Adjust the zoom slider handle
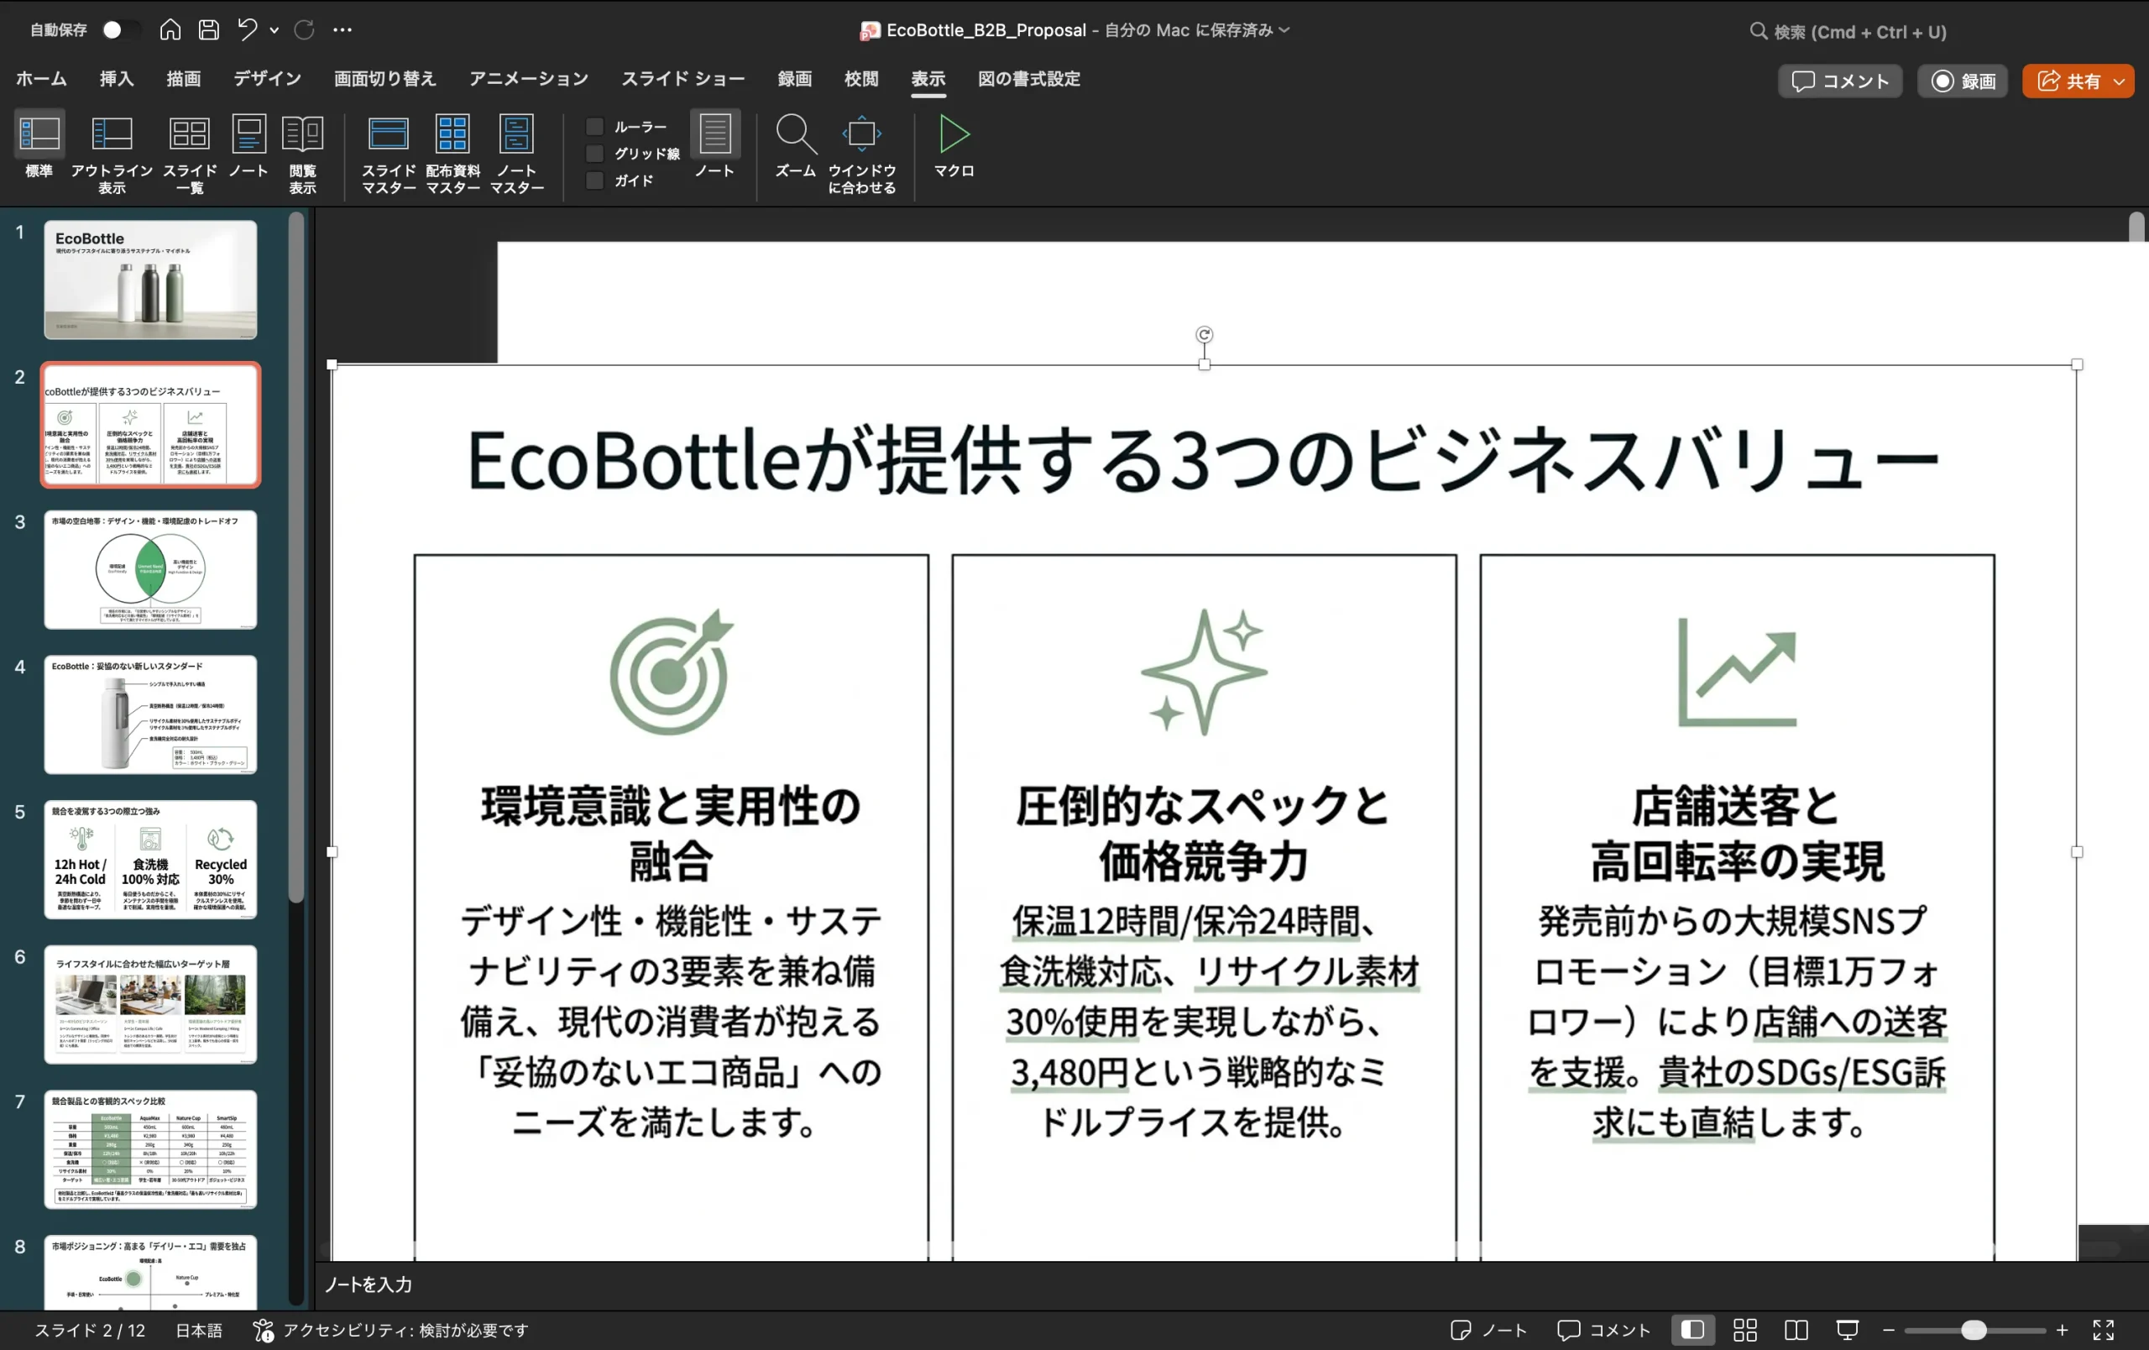 pos(1974,1330)
